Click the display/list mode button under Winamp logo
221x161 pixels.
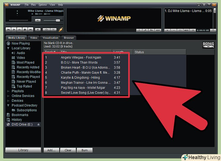point(158,30)
